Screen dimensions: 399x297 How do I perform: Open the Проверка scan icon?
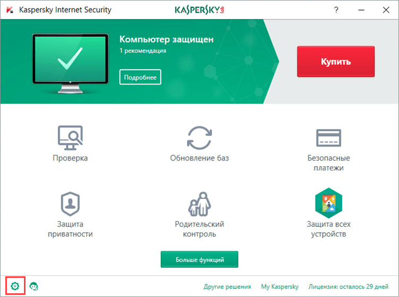click(70, 138)
